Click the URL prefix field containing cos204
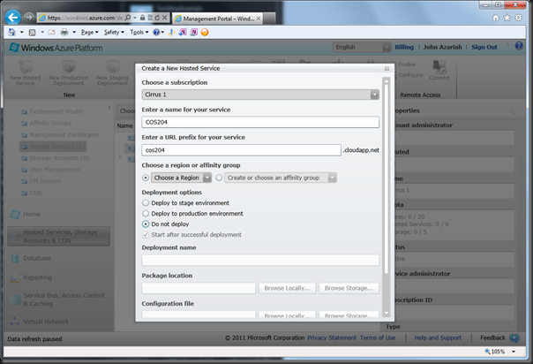The height and width of the screenshot is (364, 533). [241, 150]
